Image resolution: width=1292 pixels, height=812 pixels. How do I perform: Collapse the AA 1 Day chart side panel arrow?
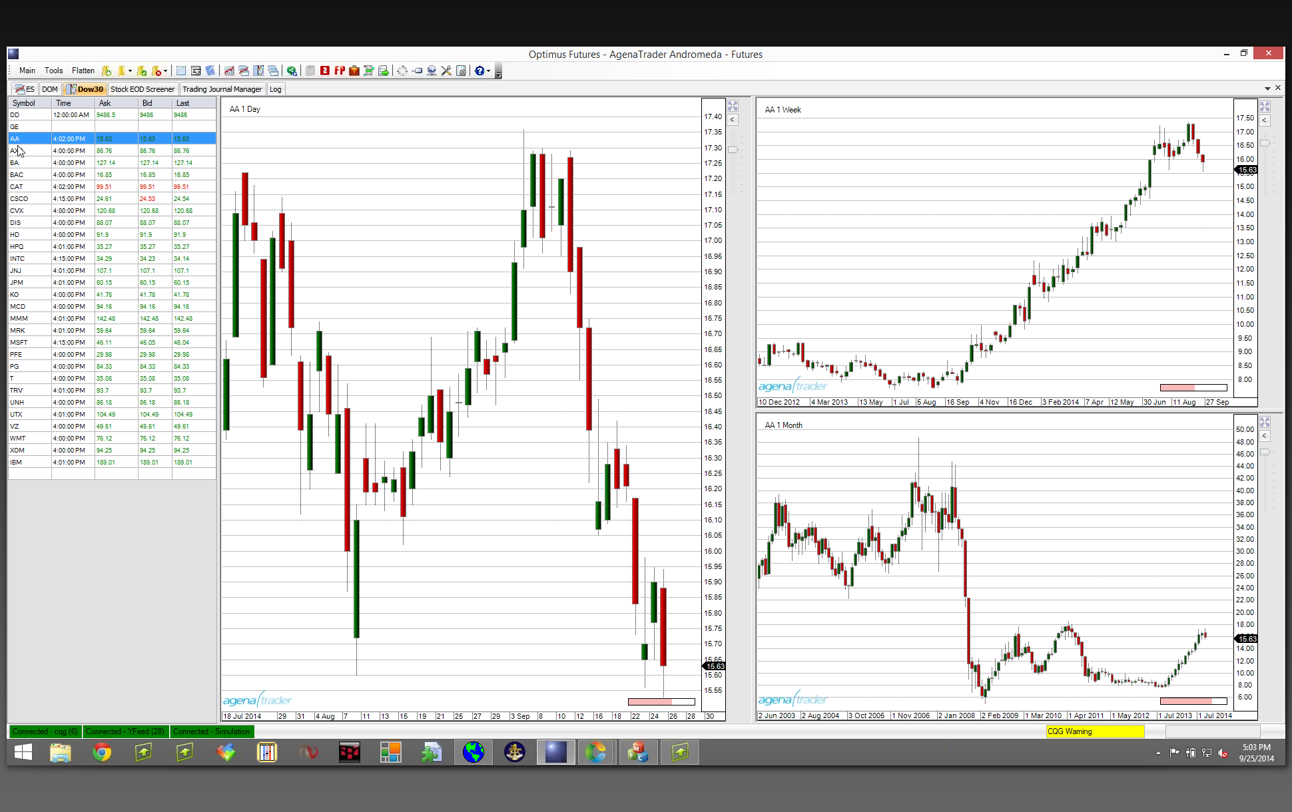coord(733,120)
